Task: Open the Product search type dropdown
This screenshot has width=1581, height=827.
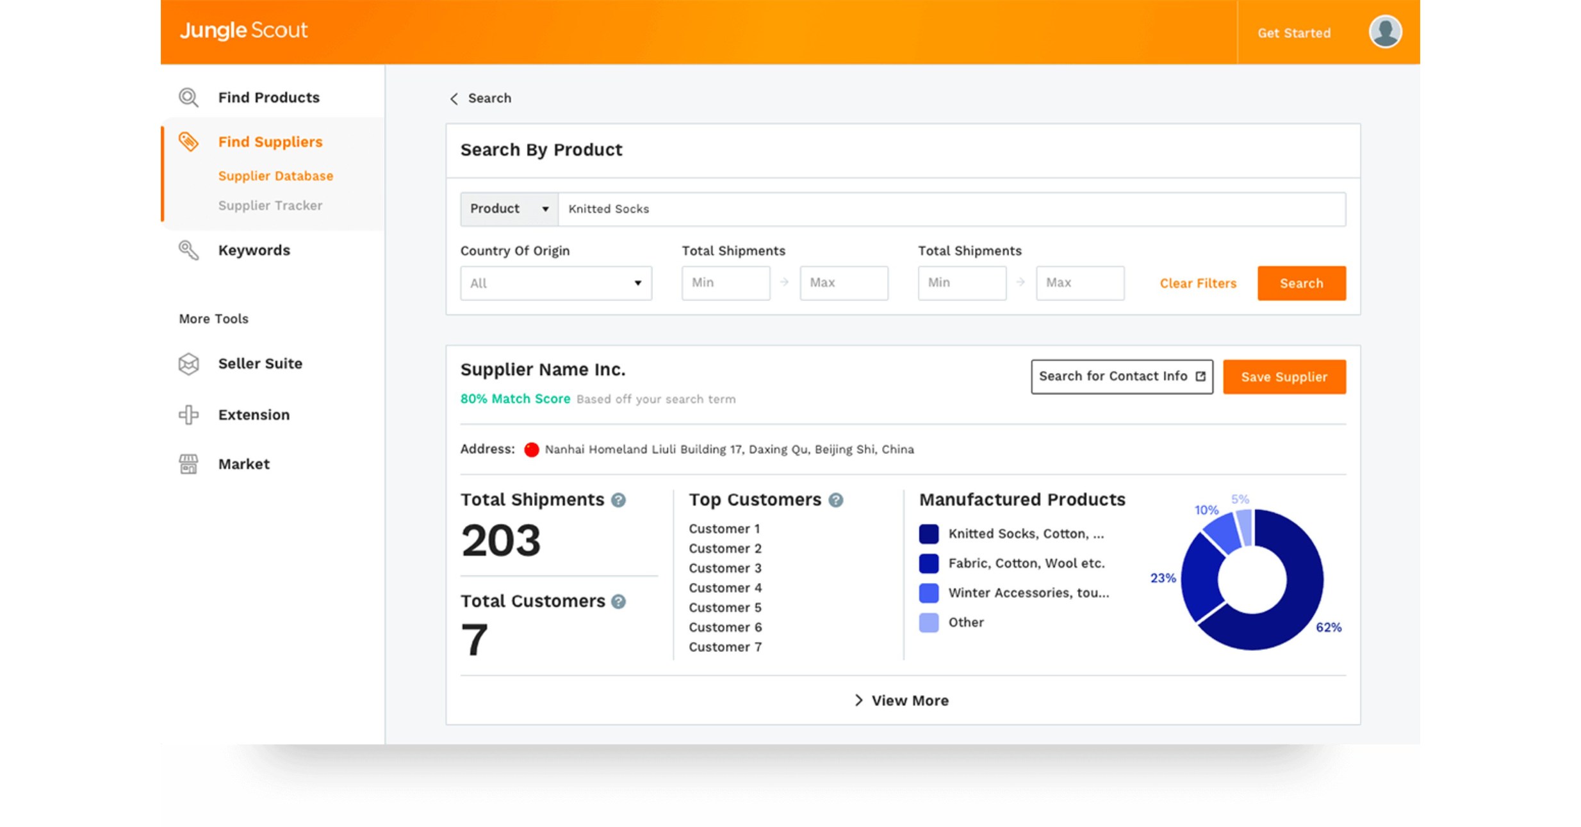Action: [x=509, y=209]
